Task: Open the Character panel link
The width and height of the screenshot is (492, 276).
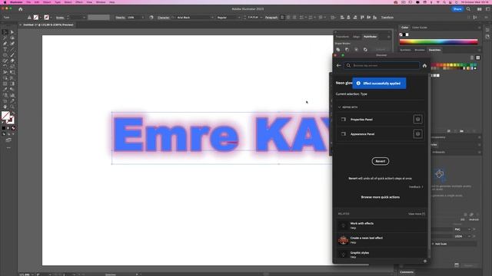Action: point(163,18)
